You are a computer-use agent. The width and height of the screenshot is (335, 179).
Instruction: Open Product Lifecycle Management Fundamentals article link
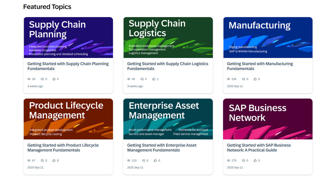[63, 147]
